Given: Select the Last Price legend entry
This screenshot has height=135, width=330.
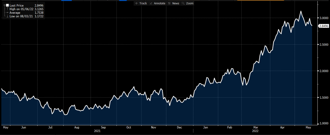Looking at the screenshot, I should click(17, 5).
